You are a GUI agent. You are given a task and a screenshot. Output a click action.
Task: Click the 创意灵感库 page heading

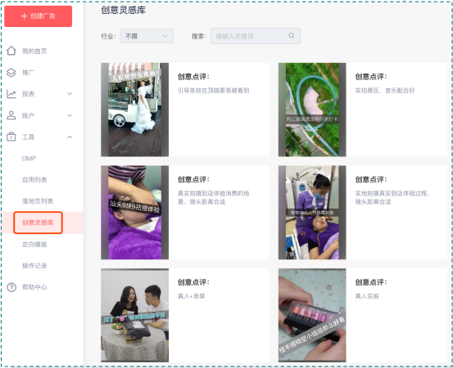coord(123,10)
